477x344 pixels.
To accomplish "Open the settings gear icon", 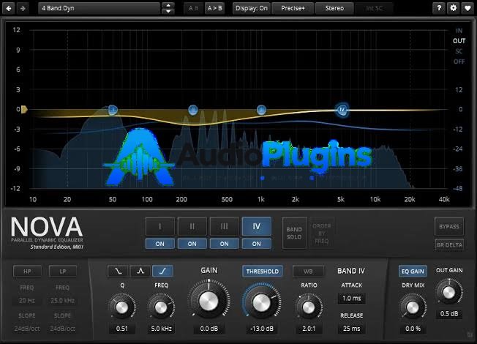I will pyautogui.click(x=454, y=8).
